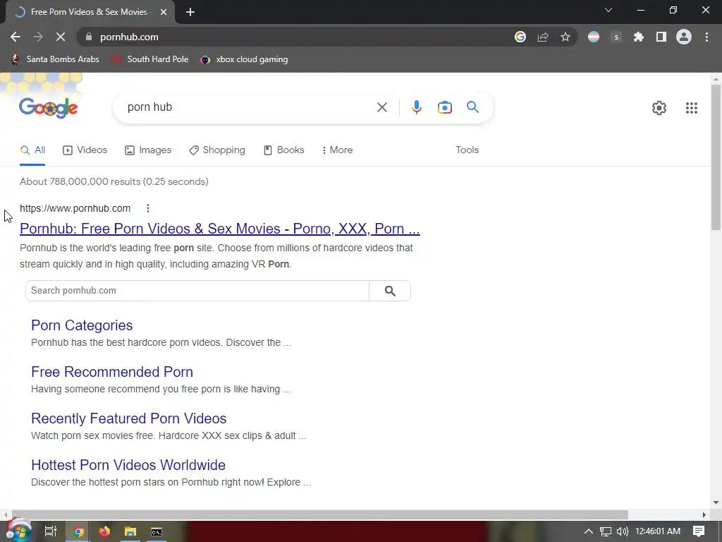Click the lock site info icon
Screen dimensions: 722x542
pos(89,37)
